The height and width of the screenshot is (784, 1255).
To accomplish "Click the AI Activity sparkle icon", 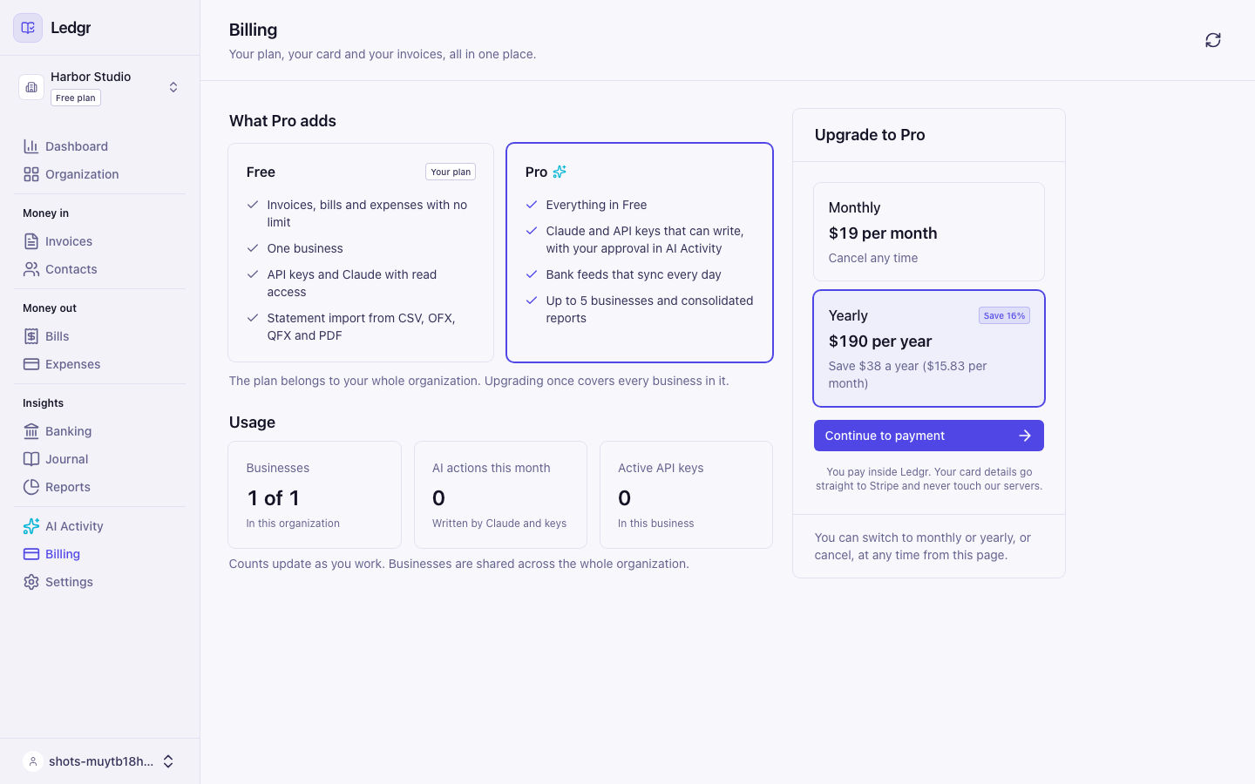I will pyautogui.click(x=31, y=526).
